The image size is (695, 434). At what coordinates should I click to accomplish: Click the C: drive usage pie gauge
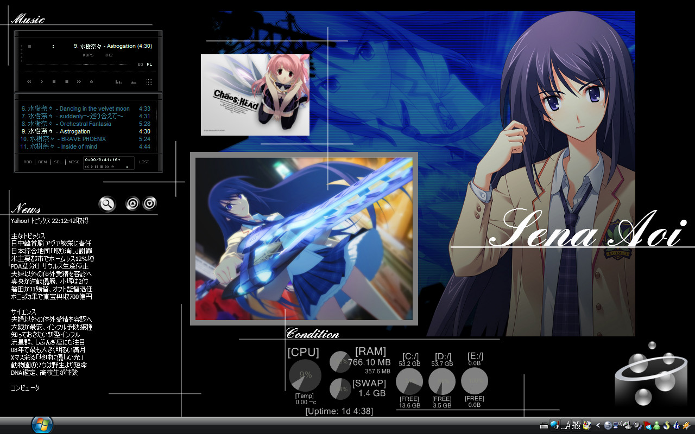point(409,381)
